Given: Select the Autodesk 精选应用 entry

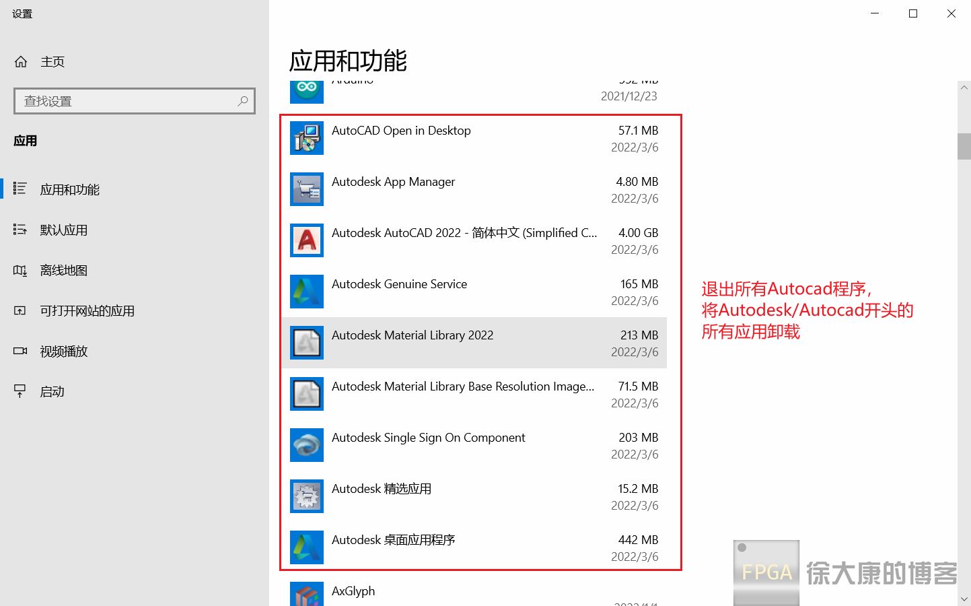Looking at the screenshot, I should coord(474,496).
